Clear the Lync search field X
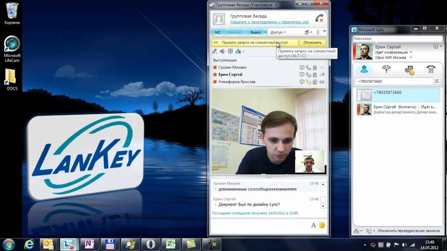 [x=437, y=81]
